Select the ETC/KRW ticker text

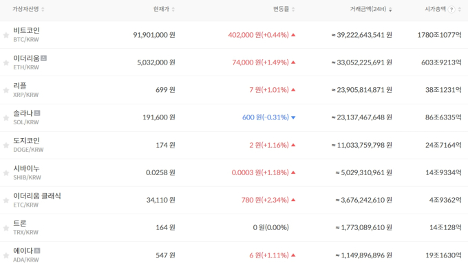(25, 205)
